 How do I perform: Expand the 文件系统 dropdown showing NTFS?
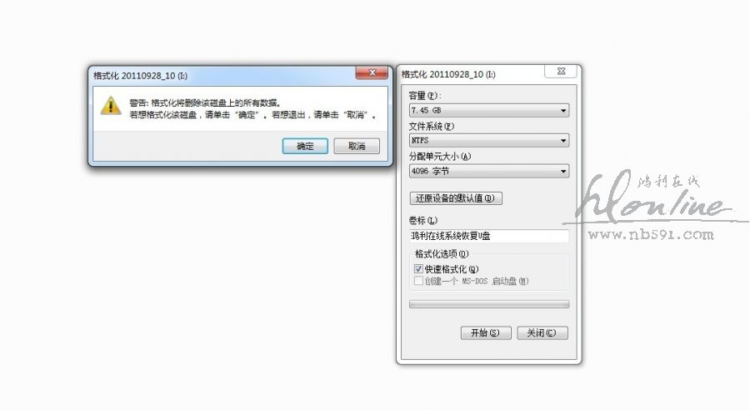point(489,141)
